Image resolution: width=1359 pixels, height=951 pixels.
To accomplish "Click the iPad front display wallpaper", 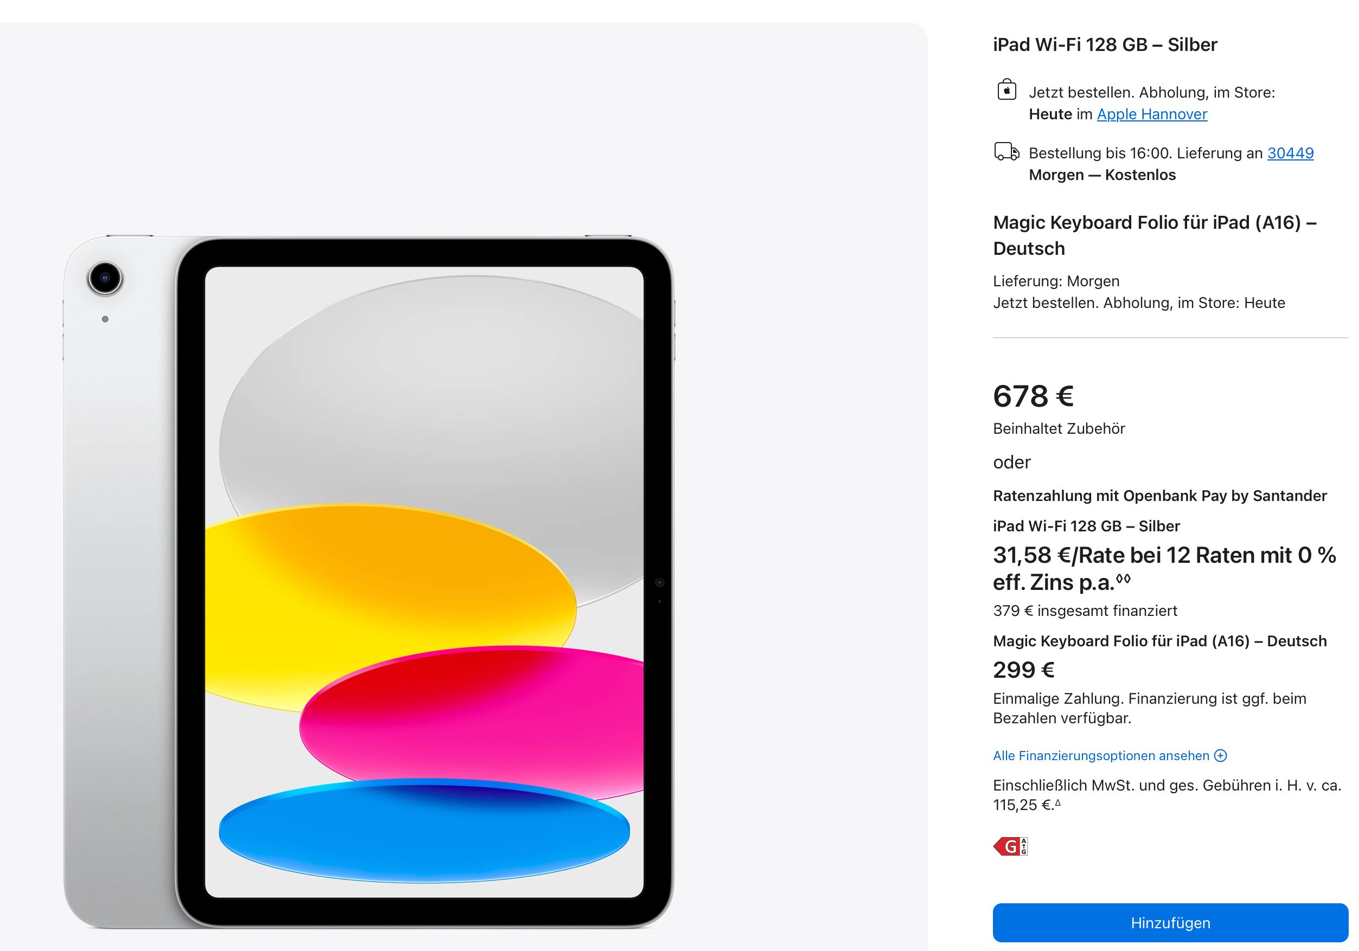I will pyautogui.click(x=424, y=582).
